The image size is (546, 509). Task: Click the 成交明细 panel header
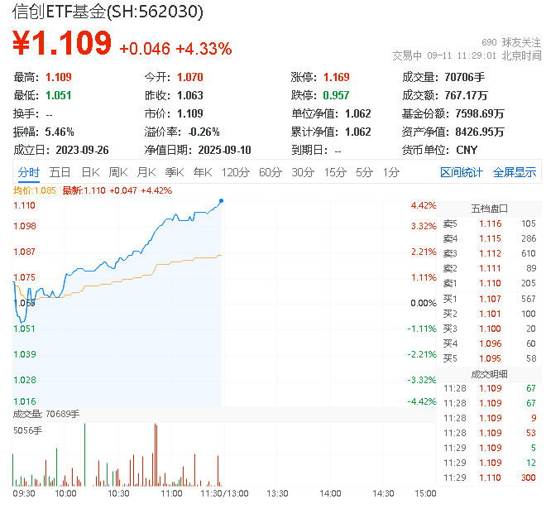click(x=489, y=375)
